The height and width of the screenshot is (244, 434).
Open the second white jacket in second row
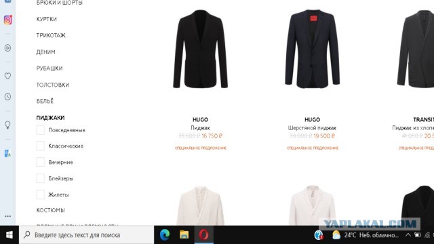pyautogui.click(x=312, y=205)
